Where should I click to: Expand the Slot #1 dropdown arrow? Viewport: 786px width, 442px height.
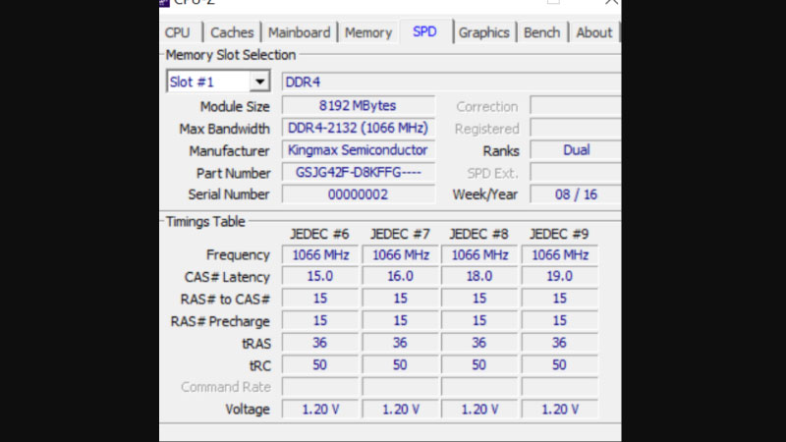pos(259,83)
